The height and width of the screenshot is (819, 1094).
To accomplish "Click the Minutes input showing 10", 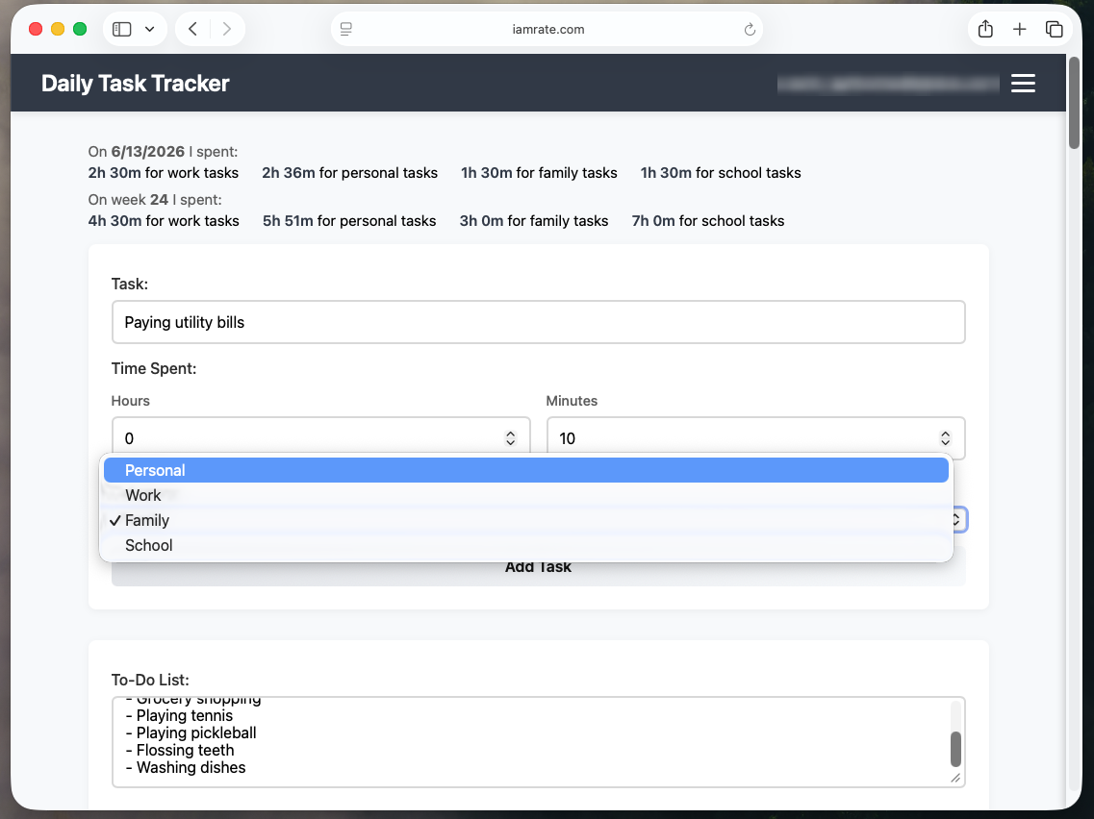I will coord(755,437).
